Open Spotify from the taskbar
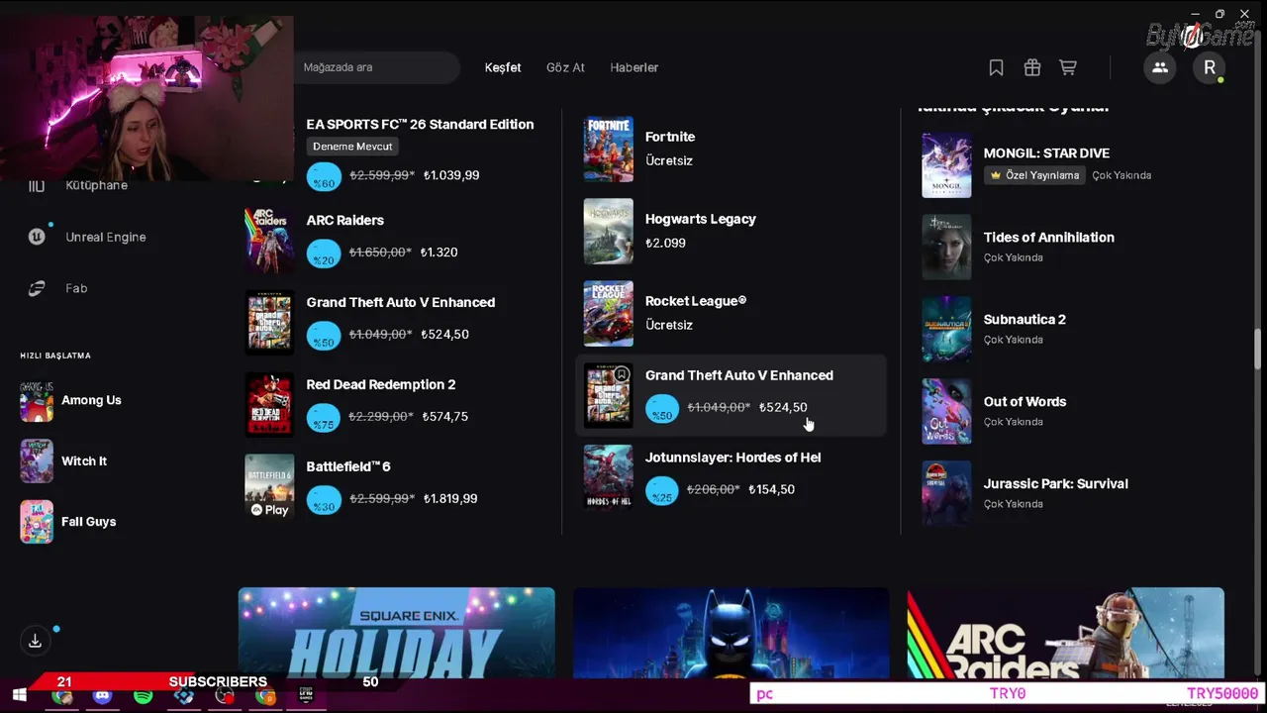The height and width of the screenshot is (713, 1267). [x=143, y=696]
